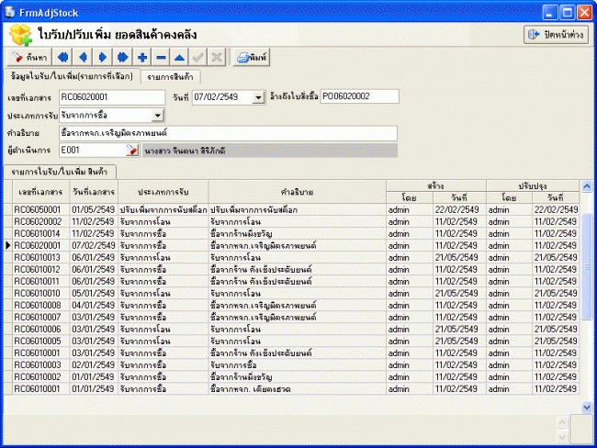
Task: Delete record with minus icon
Action: point(161,58)
